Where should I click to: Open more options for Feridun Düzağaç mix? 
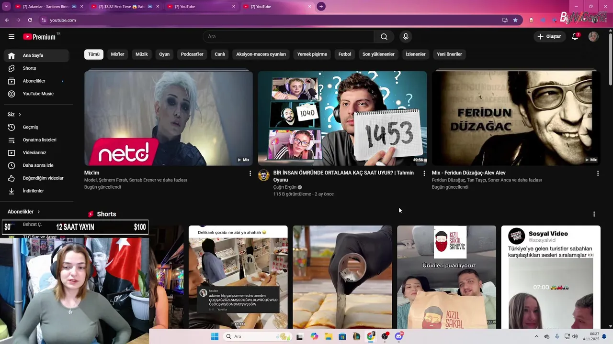click(598, 173)
